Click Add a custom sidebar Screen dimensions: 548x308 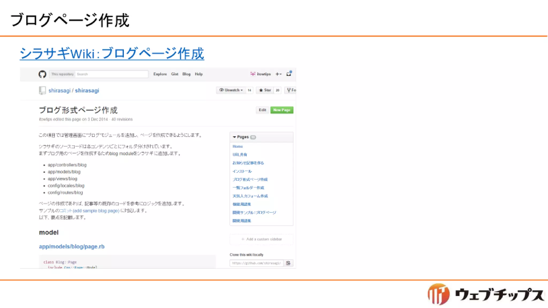(x=261, y=239)
